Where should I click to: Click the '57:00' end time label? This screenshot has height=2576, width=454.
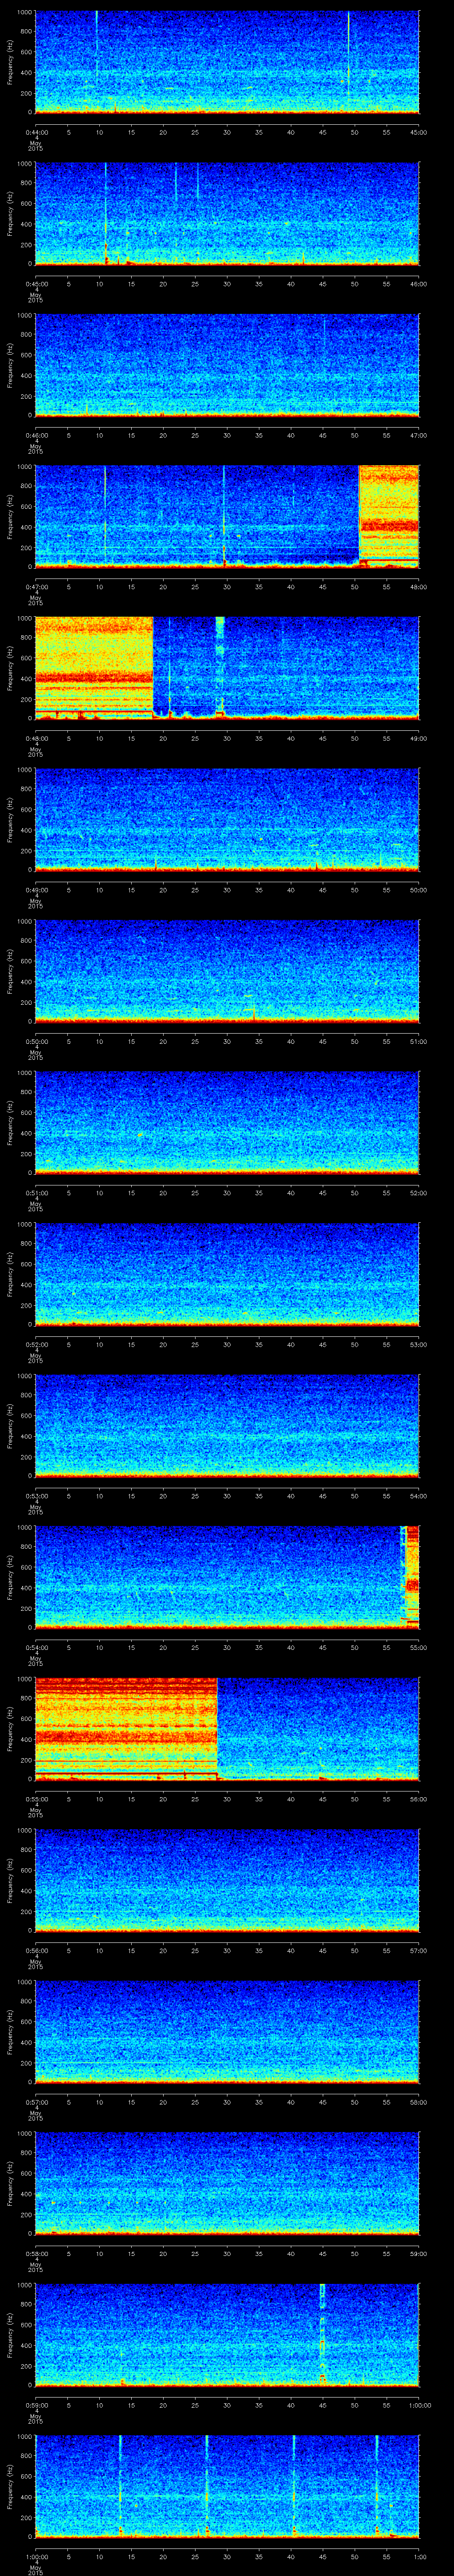(x=419, y=1950)
